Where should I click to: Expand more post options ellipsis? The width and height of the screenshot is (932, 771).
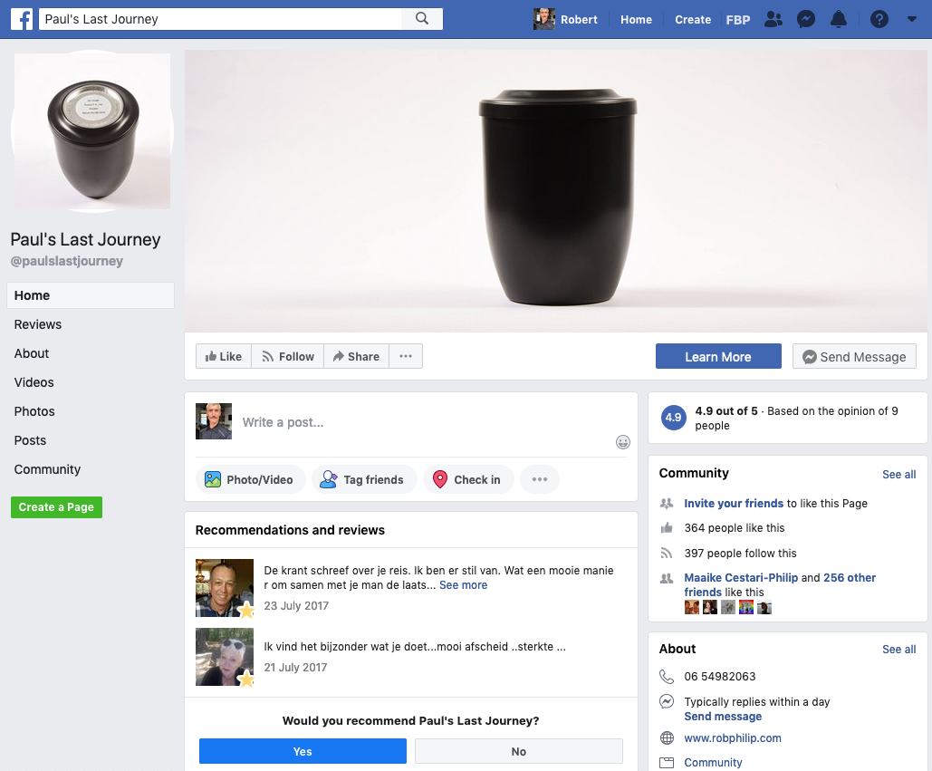[540, 479]
